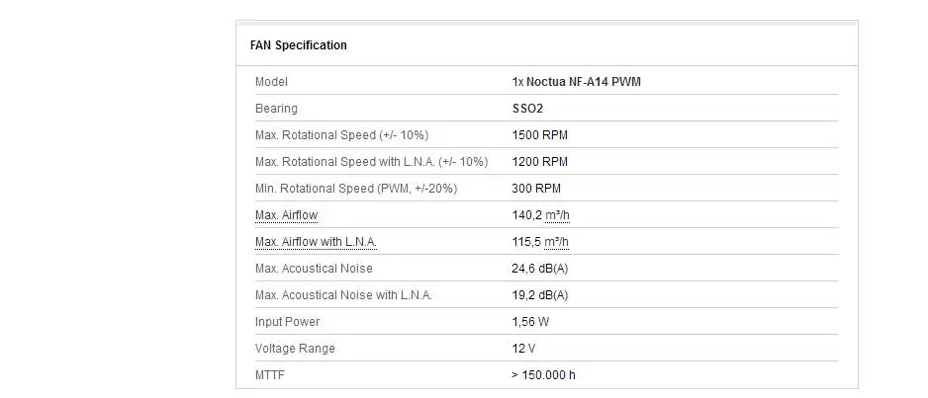Click the Max. Airflow tooltip label
Screen dimensions: 928x398
[287, 215]
